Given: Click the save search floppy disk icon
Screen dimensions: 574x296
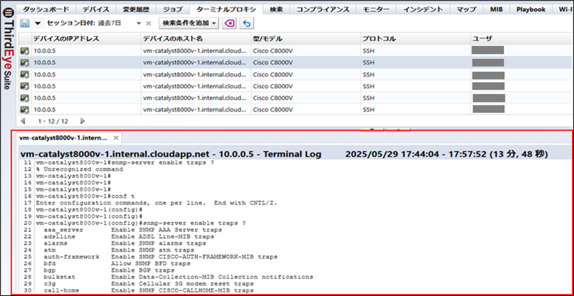Looking at the screenshot, I should (x=25, y=23).
